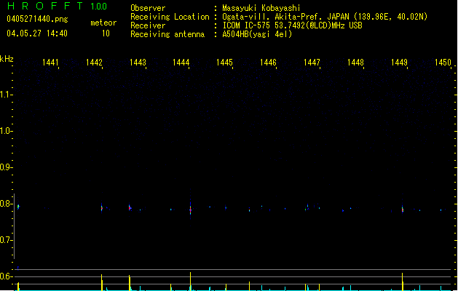
Task: Click the 1447 time axis marker
Action: 312,63
